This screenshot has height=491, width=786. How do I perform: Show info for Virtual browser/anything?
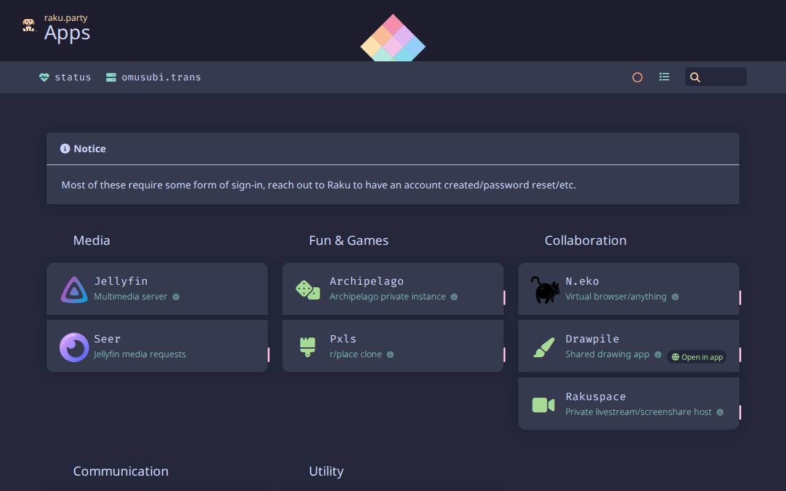click(675, 297)
